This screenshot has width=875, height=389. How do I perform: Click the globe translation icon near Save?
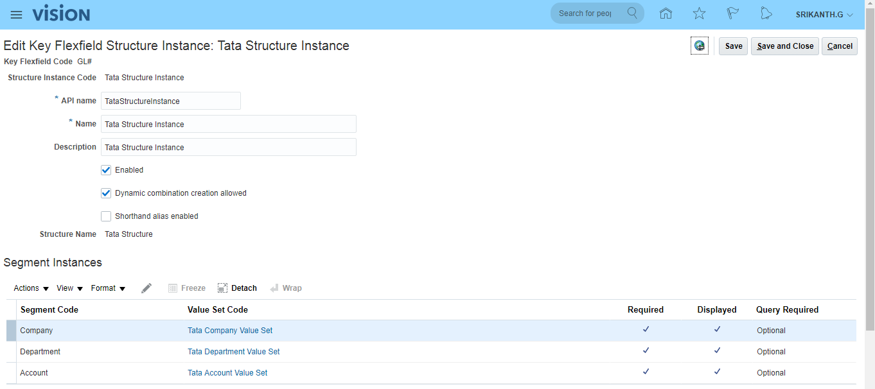tap(699, 46)
